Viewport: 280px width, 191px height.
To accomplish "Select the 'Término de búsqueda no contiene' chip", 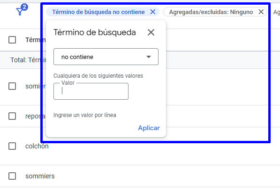I will 98,12.
